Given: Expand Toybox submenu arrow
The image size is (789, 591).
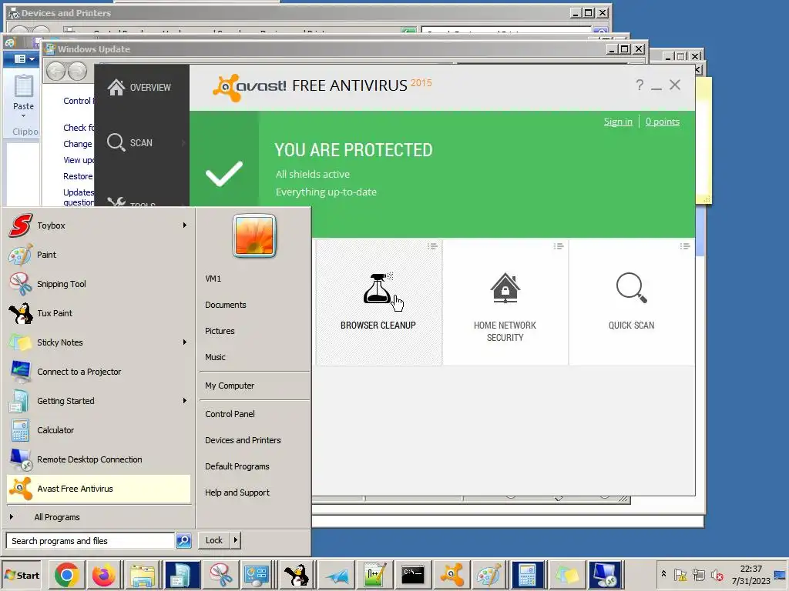Looking at the screenshot, I should point(185,225).
